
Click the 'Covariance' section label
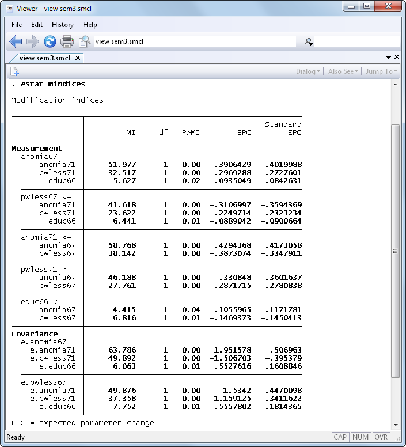click(x=35, y=334)
